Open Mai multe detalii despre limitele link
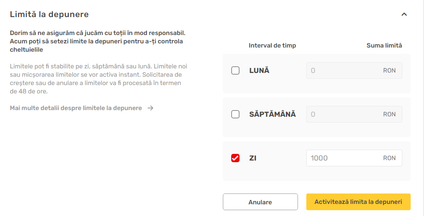The height and width of the screenshot is (216, 424). [76, 108]
